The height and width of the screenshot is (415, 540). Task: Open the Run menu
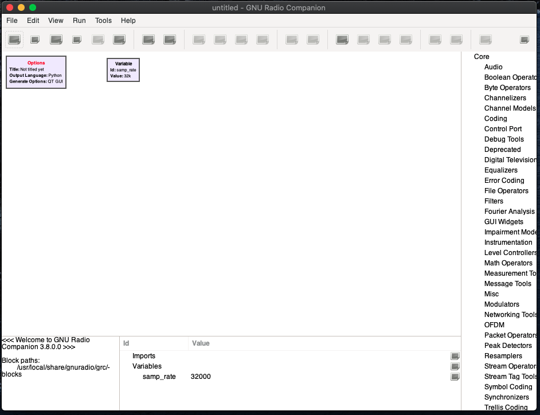(x=79, y=20)
